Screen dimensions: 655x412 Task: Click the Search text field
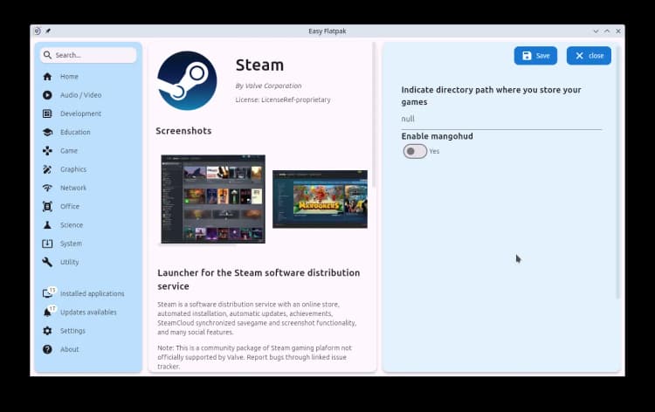click(x=88, y=55)
